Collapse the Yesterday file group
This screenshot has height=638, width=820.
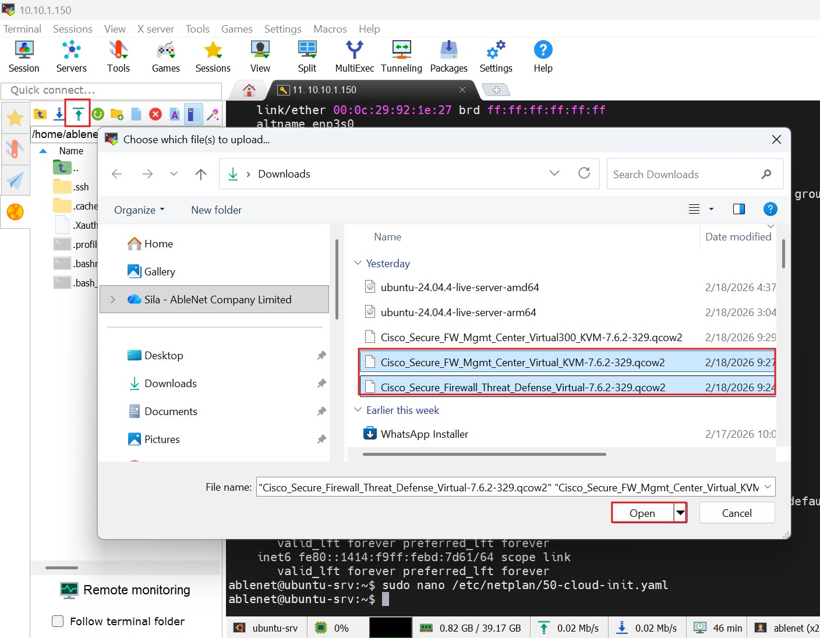(358, 263)
